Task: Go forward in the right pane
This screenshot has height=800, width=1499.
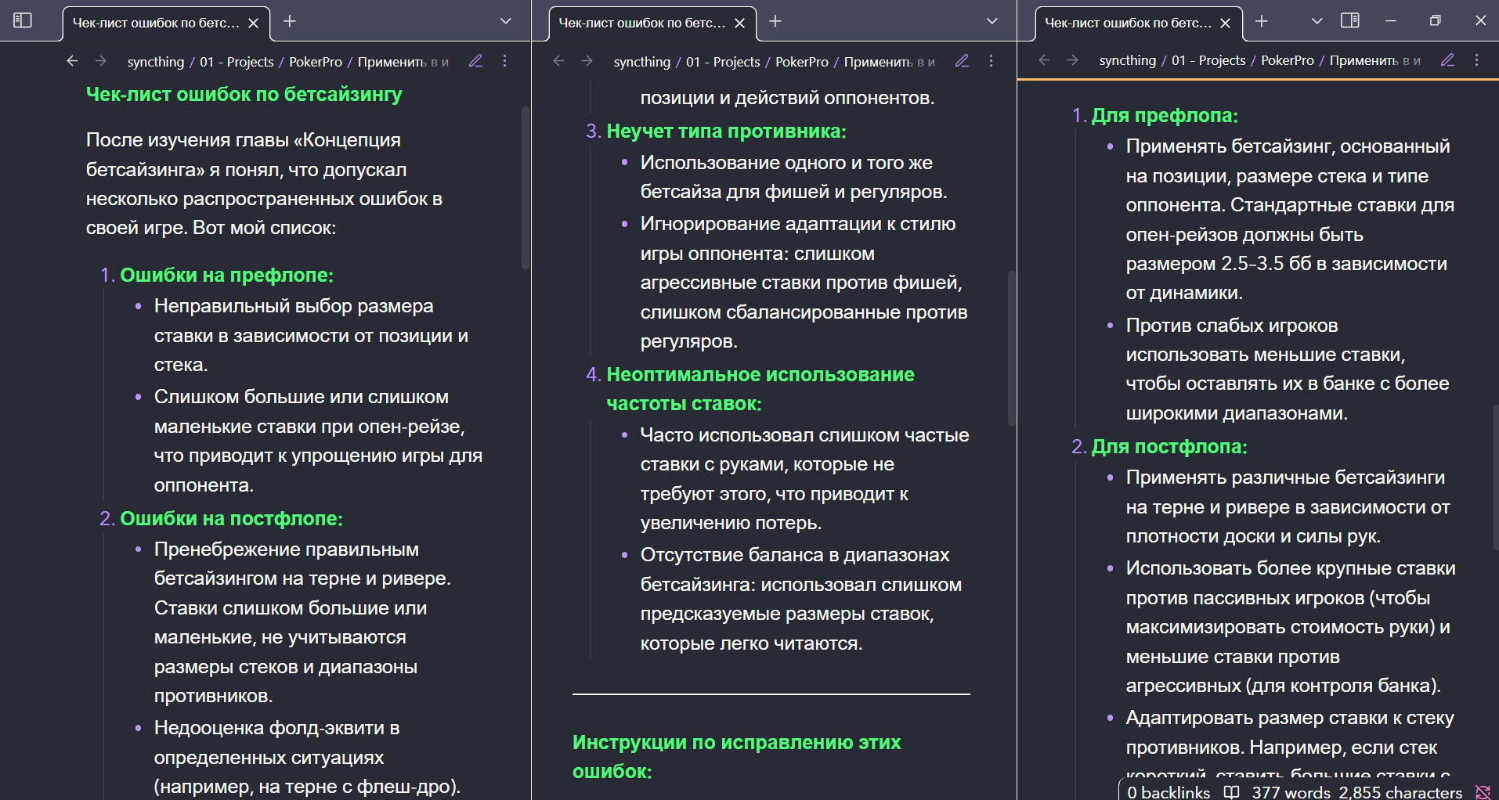Action: click(1073, 60)
